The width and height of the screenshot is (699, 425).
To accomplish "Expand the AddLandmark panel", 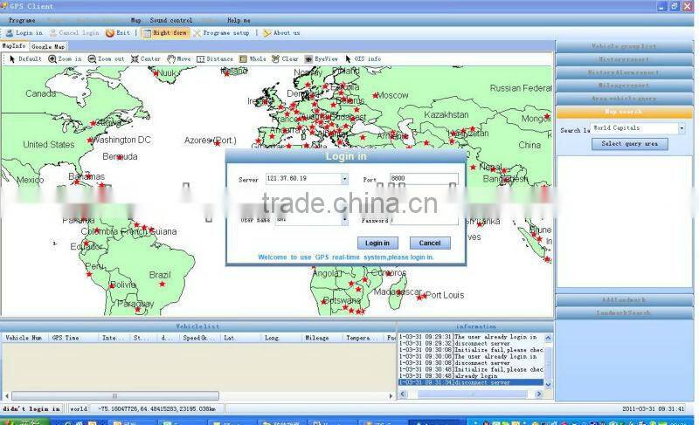I will [x=624, y=299].
